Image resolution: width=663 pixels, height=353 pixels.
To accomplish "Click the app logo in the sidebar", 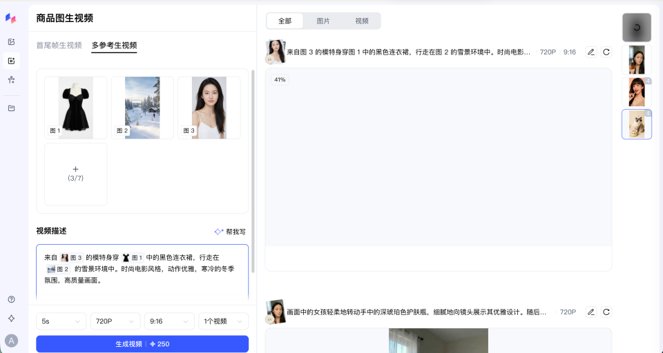I will point(11,18).
